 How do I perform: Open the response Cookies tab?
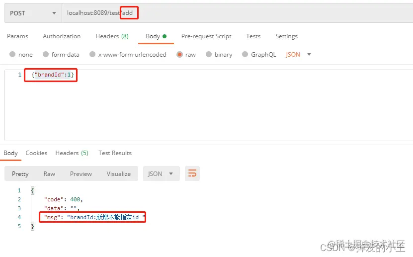36,153
